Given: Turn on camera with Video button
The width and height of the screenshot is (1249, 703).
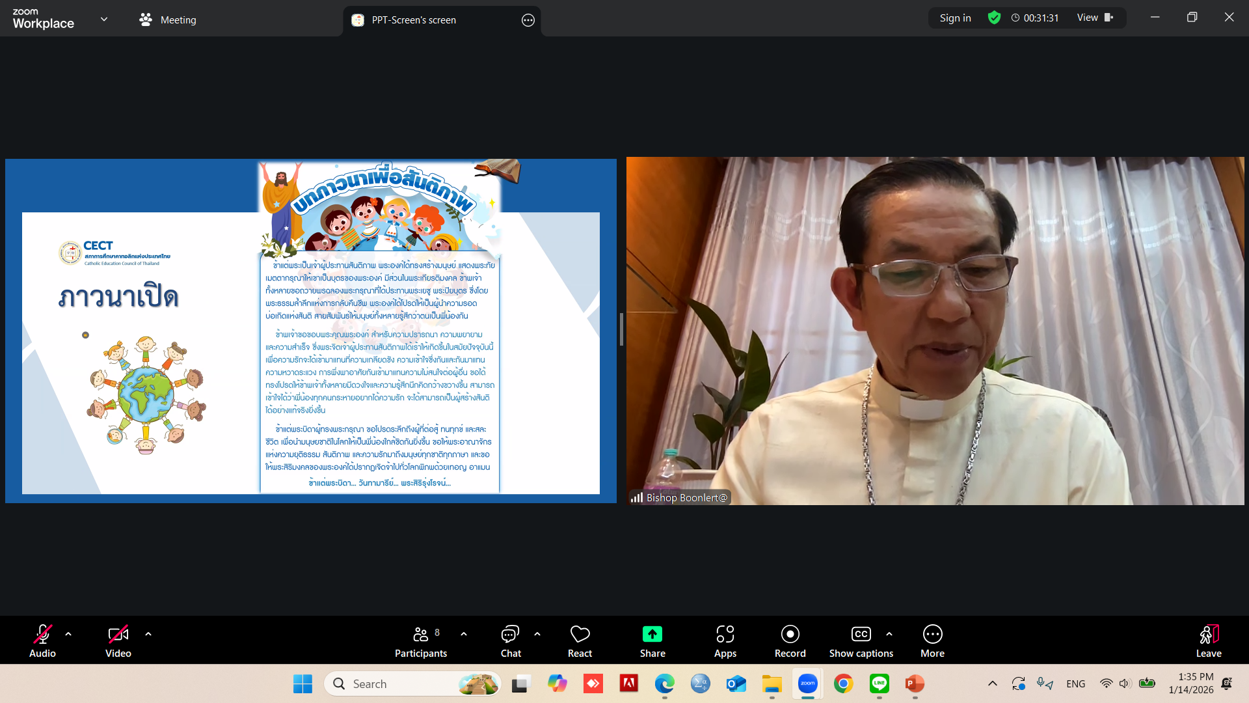Looking at the screenshot, I should pos(118,641).
